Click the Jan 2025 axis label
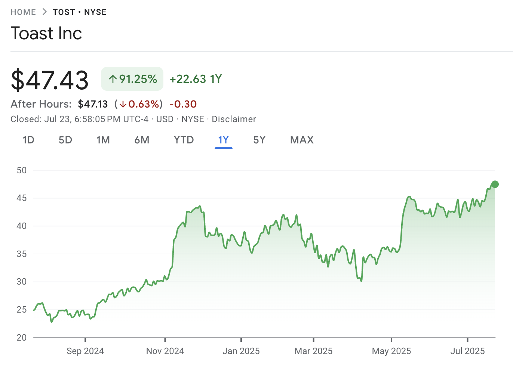The width and height of the screenshot is (513, 369). 241,351
